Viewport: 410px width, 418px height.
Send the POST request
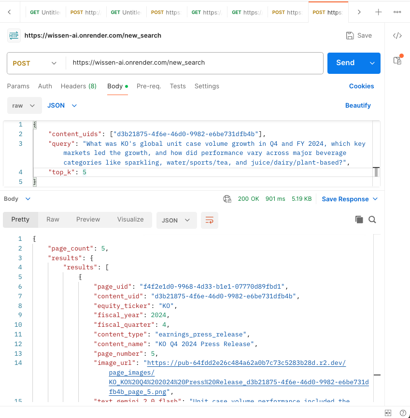coord(345,63)
